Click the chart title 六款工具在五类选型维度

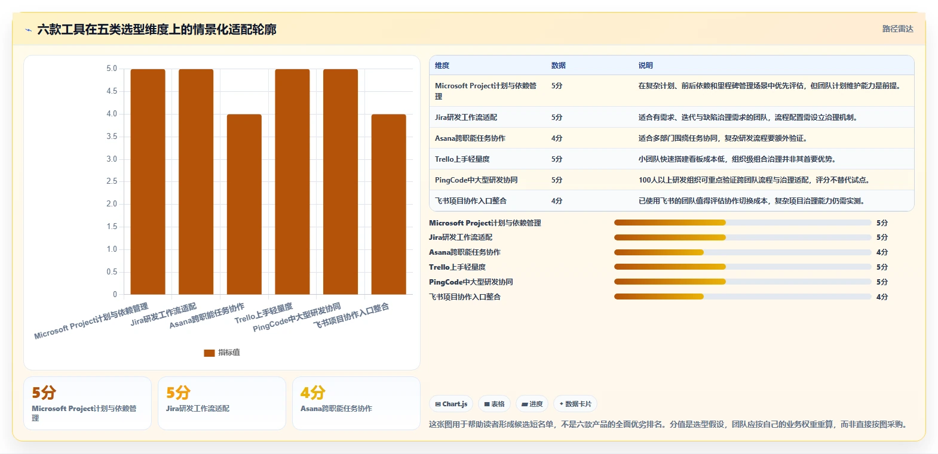coord(157,30)
